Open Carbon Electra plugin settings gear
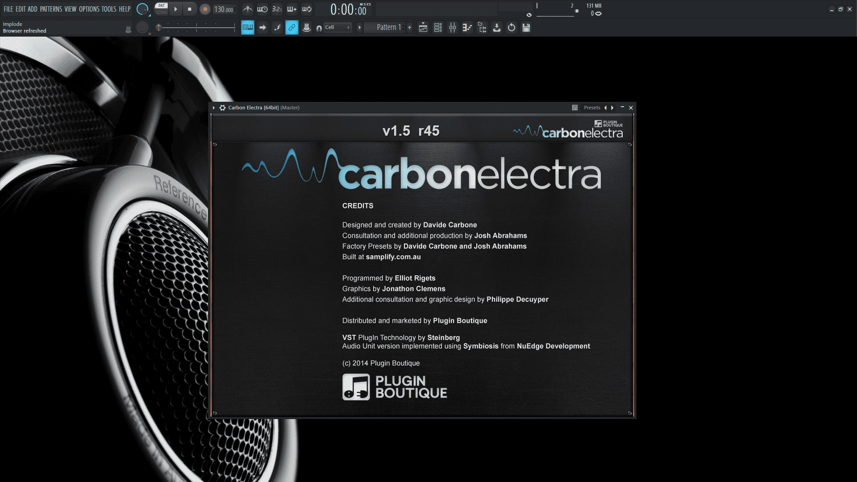Image resolution: width=857 pixels, height=482 pixels. pos(222,108)
